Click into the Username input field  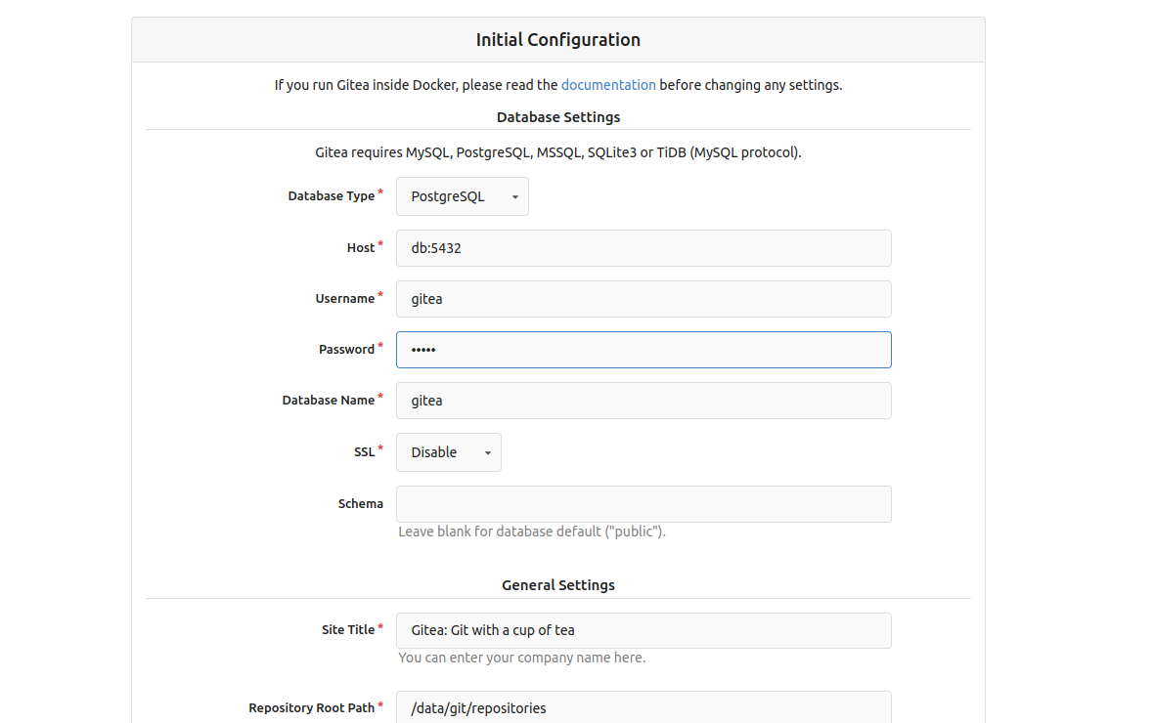point(643,299)
